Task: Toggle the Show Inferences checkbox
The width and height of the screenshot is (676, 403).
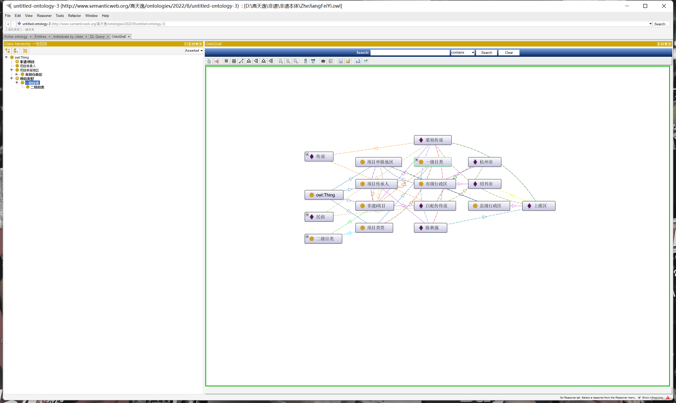Action: coord(640,397)
